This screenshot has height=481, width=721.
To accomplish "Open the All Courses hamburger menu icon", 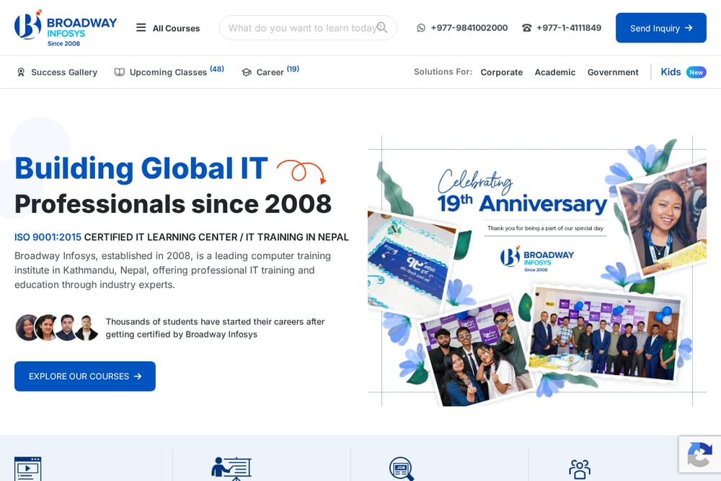I will pos(141,27).
